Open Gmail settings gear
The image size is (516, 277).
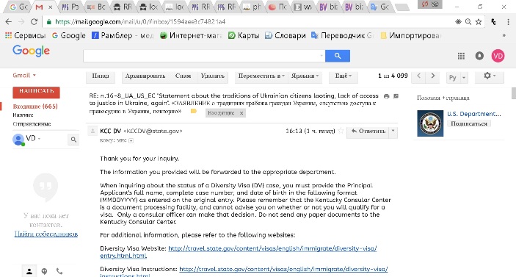(490, 76)
